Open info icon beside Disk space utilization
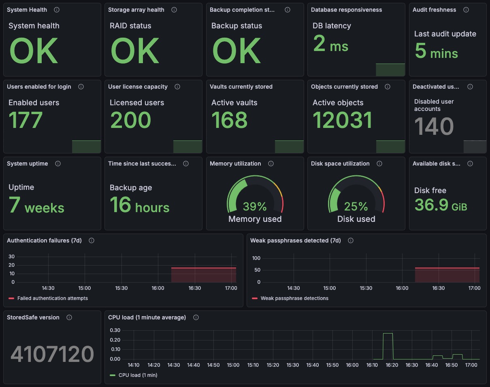490x387 pixels. click(x=379, y=164)
